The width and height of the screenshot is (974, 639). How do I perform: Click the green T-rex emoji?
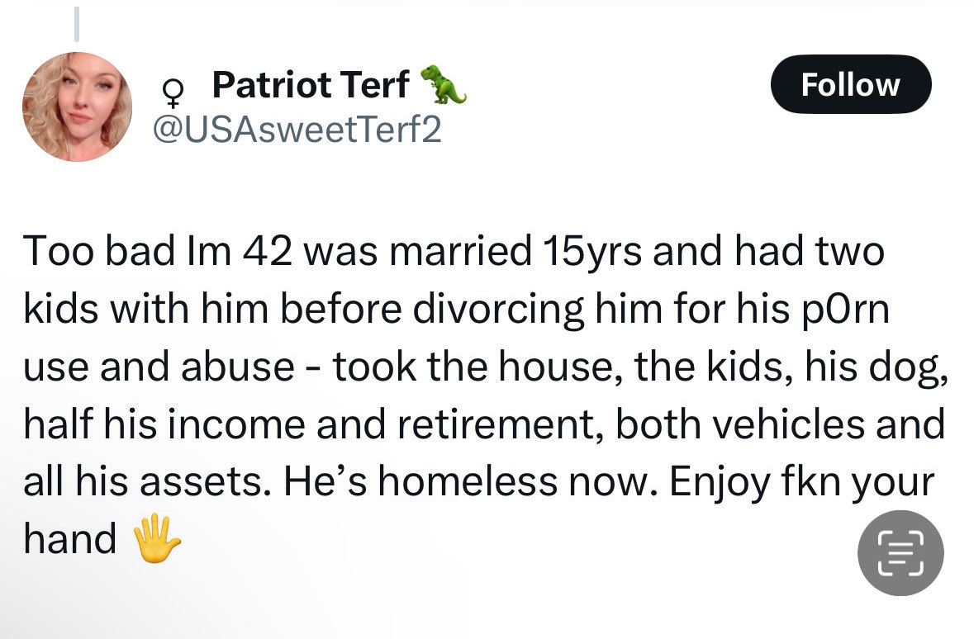[443, 85]
